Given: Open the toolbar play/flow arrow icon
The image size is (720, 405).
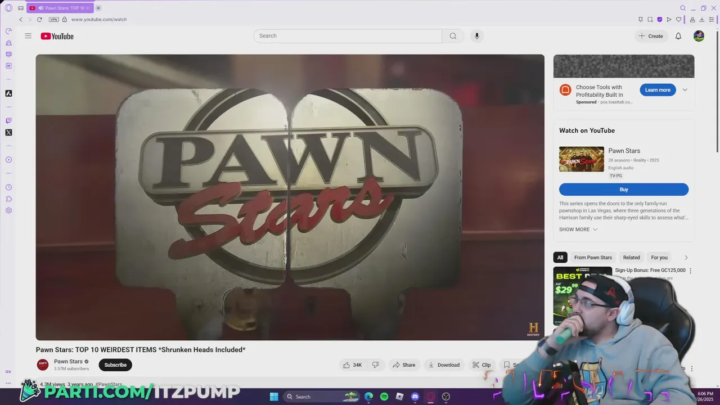Looking at the screenshot, I should click(669, 19).
